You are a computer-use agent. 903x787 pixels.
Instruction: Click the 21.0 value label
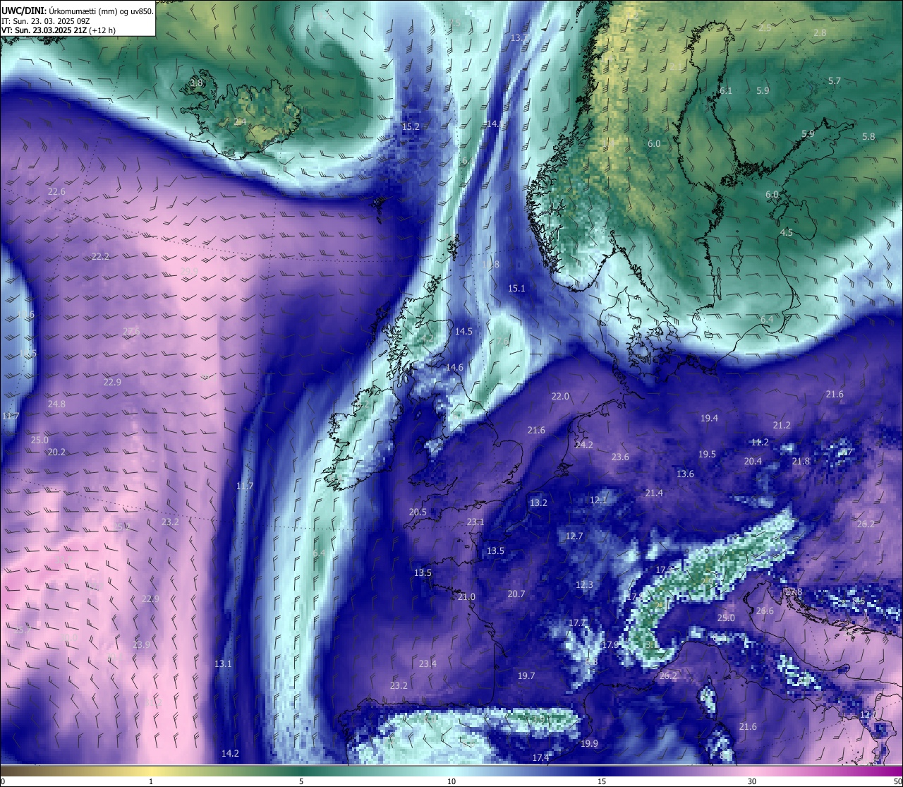(x=466, y=596)
